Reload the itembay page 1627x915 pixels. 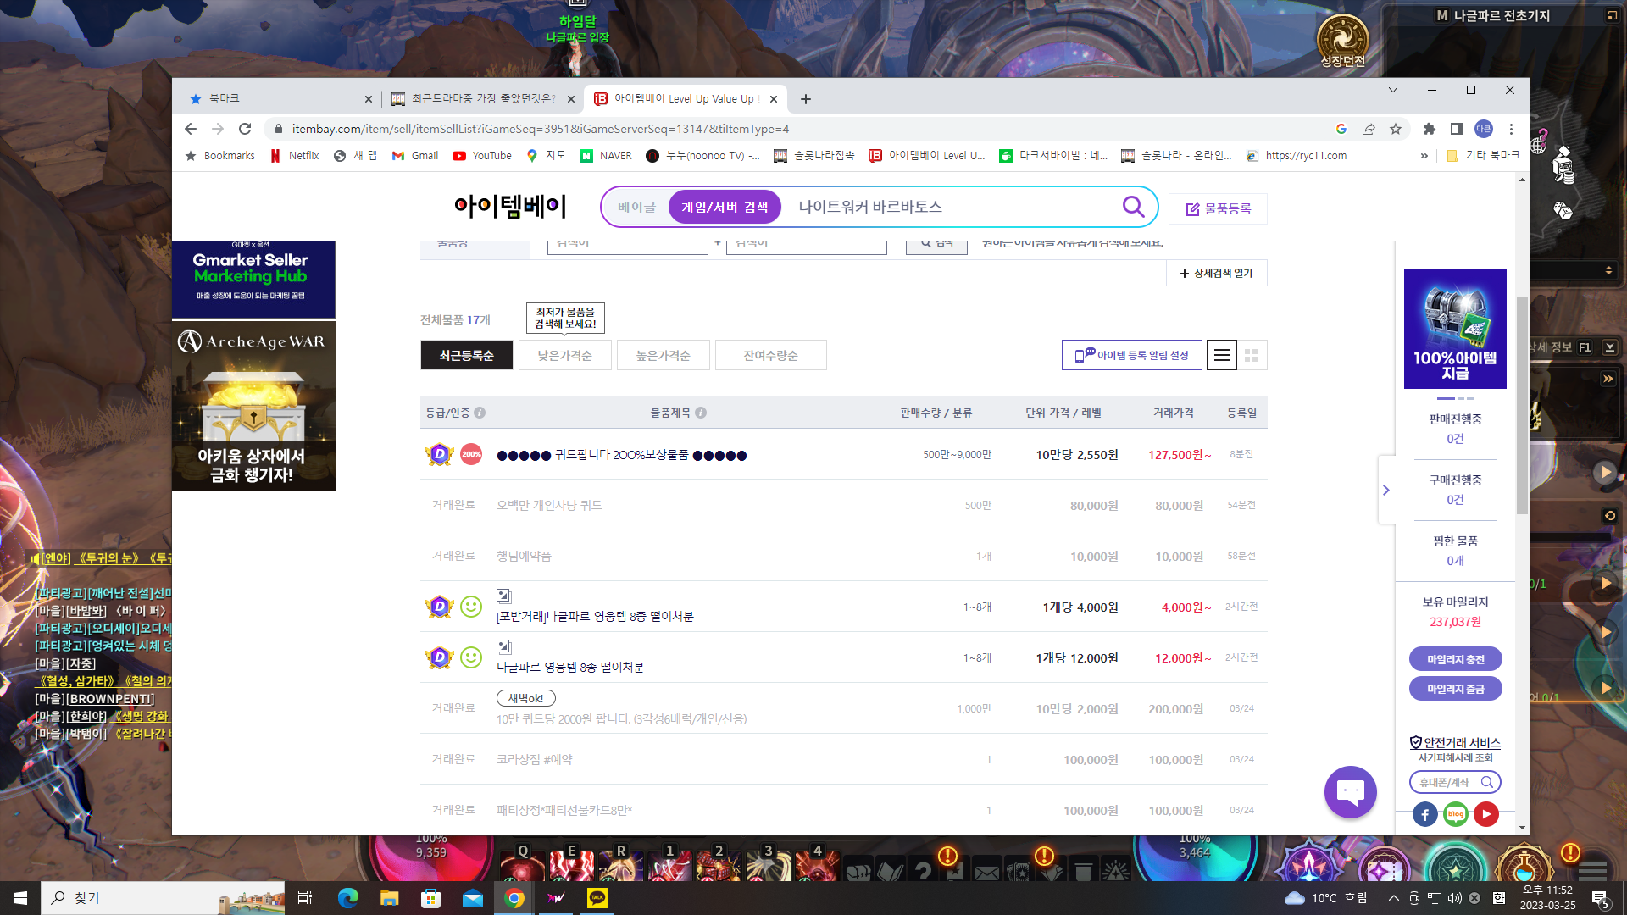[x=245, y=129]
